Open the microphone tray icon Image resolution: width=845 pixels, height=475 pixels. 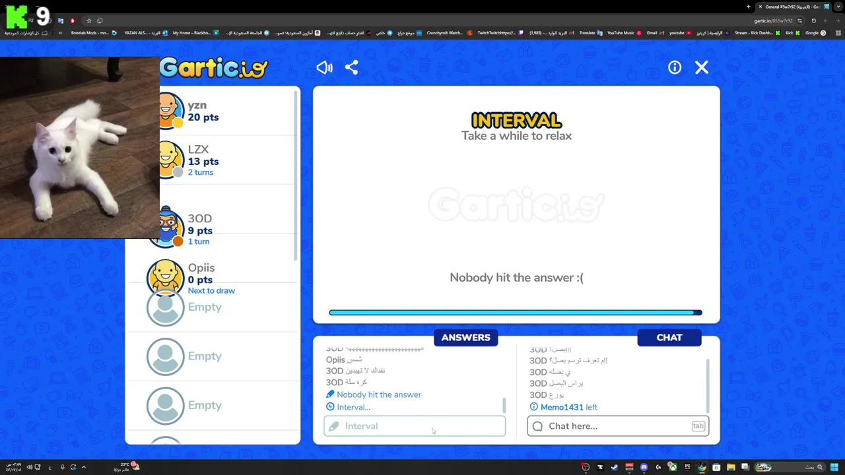click(63, 467)
